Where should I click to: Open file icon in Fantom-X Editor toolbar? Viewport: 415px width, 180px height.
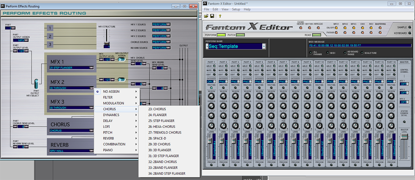pyautogui.click(x=206, y=16)
